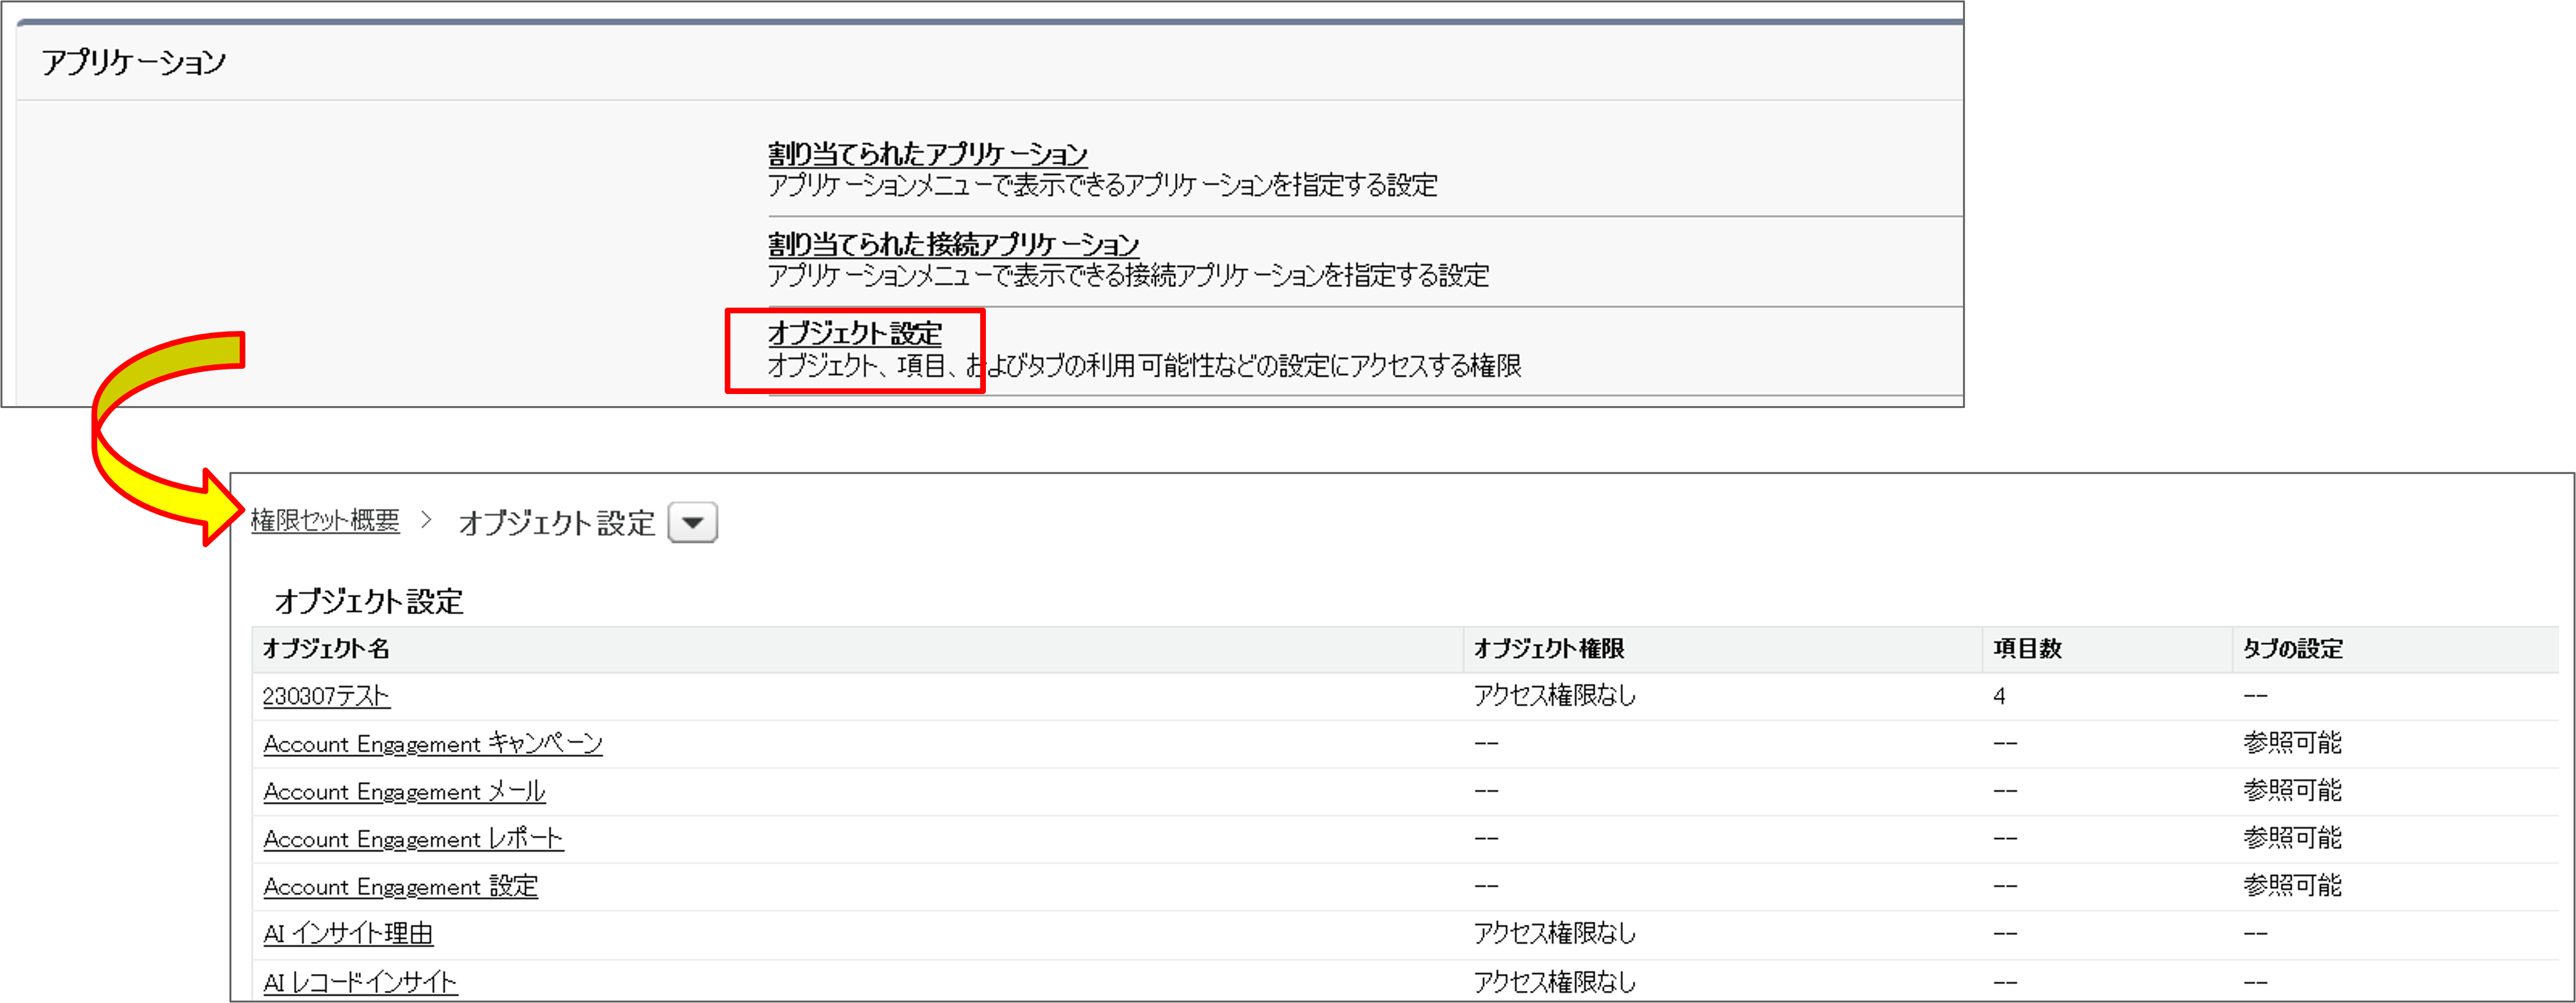
Task: Select アクセス権限なし in AI インサイト理由 row
Action: tap(1554, 934)
